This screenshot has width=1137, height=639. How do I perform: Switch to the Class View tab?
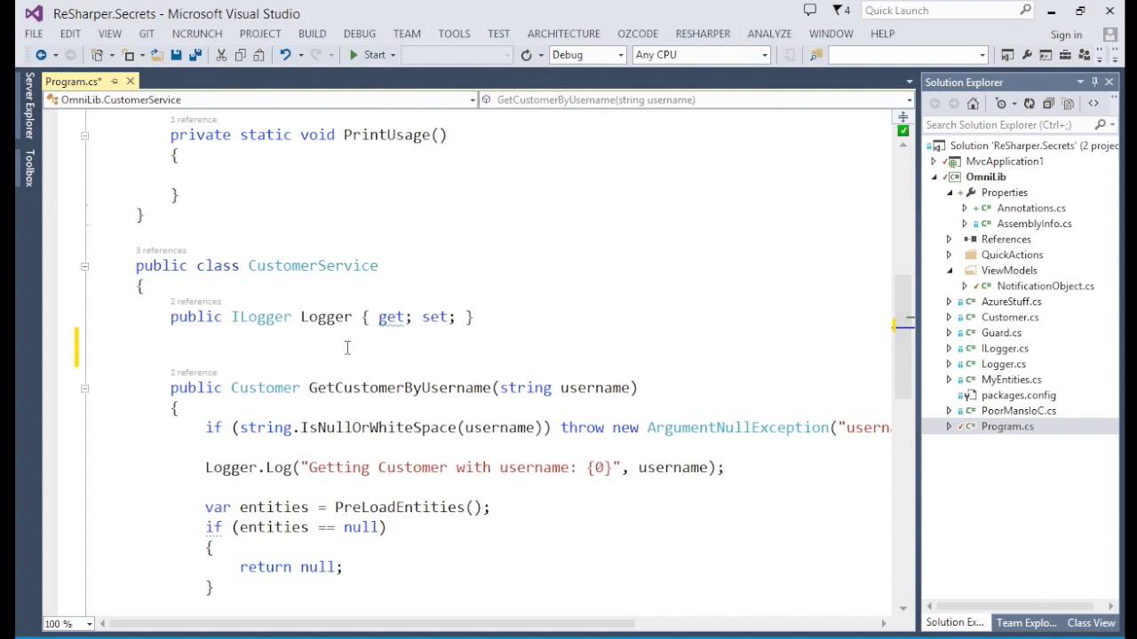point(1092,623)
